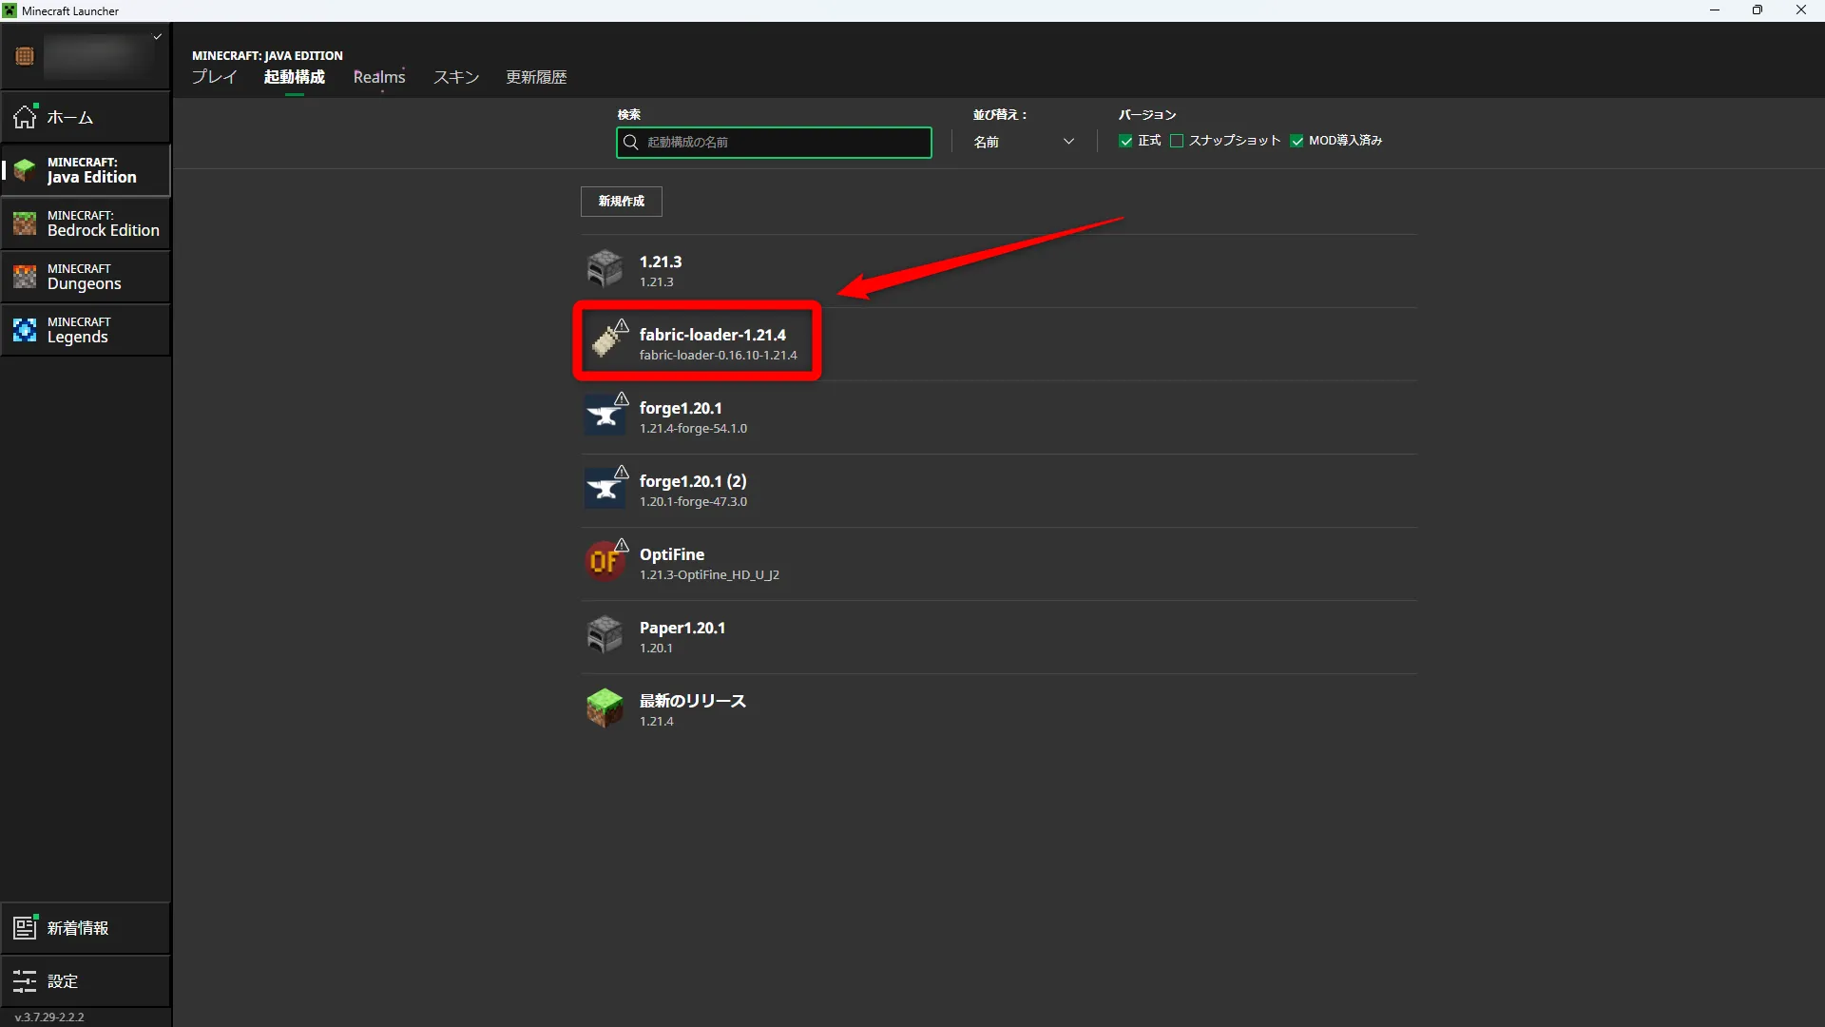Image resolution: width=1825 pixels, height=1027 pixels.
Task: Open the 更新履歴 tab
Action: (536, 77)
